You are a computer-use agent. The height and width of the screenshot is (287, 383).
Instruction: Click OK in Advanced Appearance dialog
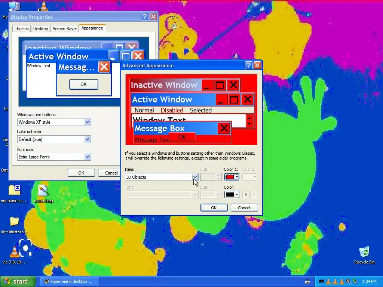(214, 208)
